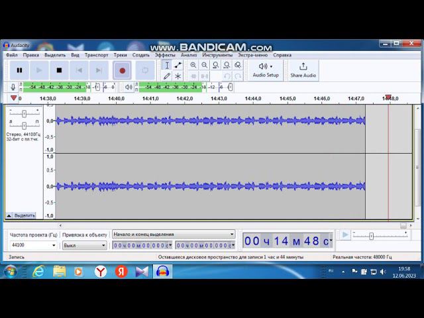Select the Multi-tool asterisk
This screenshot has height=318, width=424.
[x=178, y=76]
